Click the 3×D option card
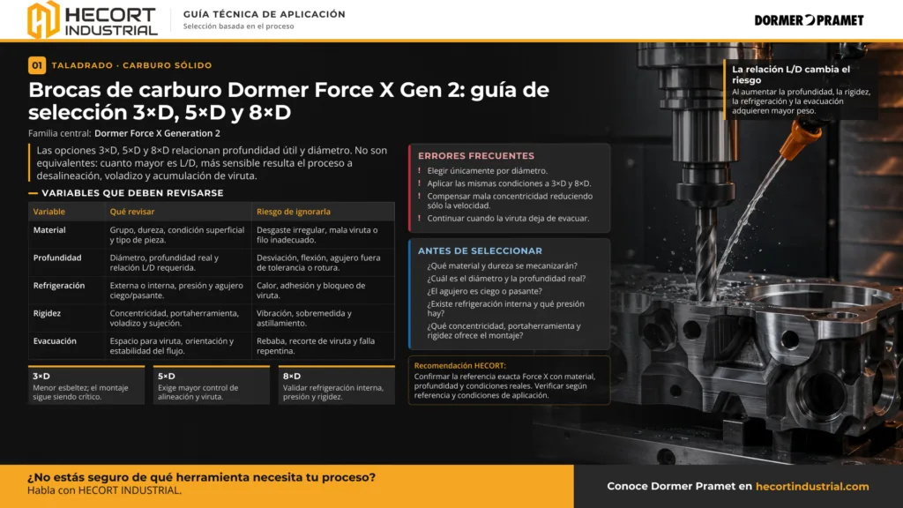The height and width of the screenshot is (508, 903). (x=86, y=385)
